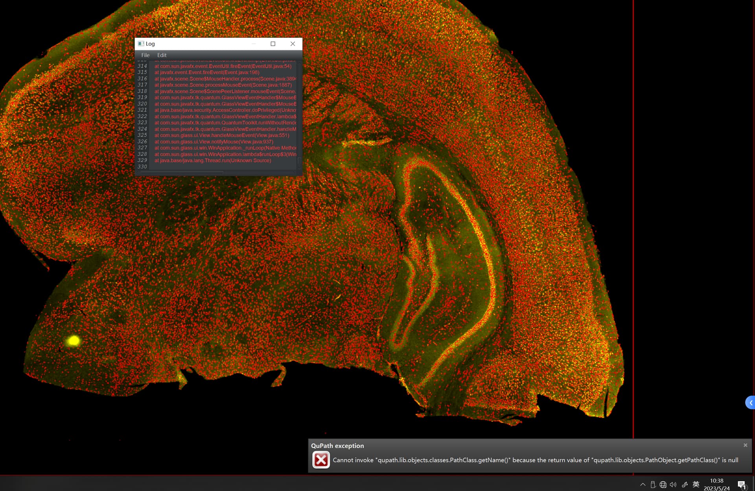The image size is (755, 491).
Task: Open the File menu in Log window
Action: (x=145, y=55)
